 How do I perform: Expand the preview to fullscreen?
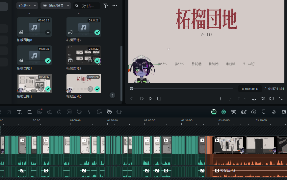coord(281,99)
